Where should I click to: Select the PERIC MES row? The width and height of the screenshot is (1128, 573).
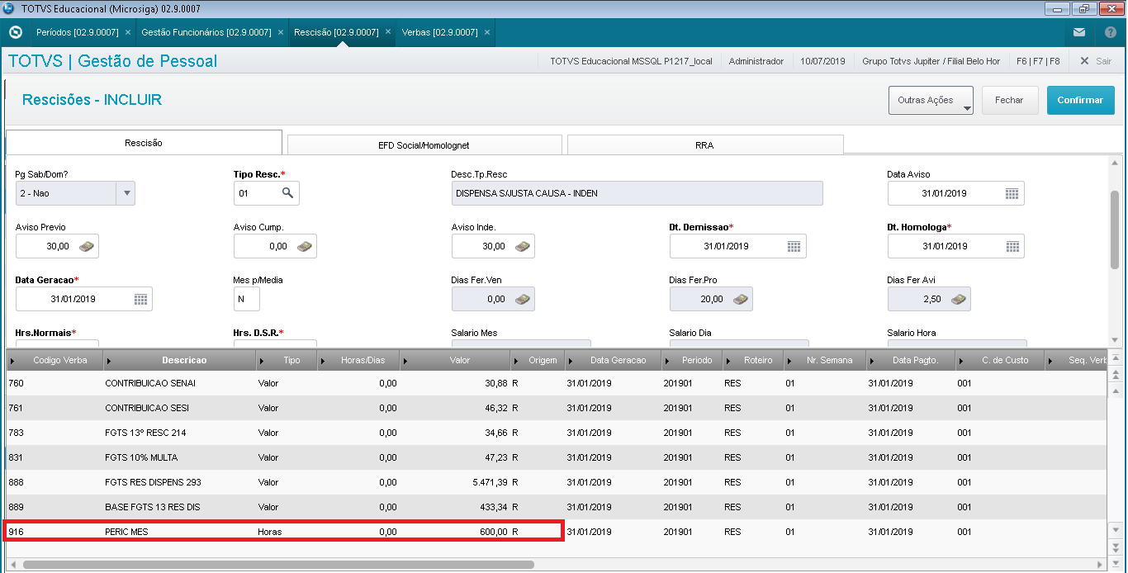pos(557,532)
